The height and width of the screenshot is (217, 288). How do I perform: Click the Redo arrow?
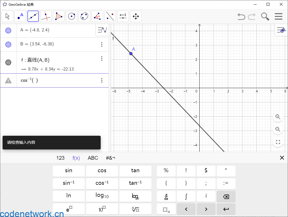pyautogui.click(x=252, y=17)
